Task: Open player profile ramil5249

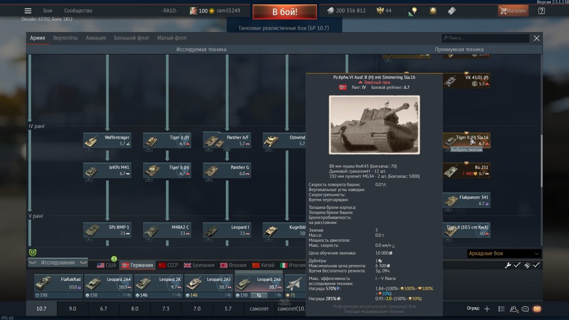Action: [x=215, y=11]
